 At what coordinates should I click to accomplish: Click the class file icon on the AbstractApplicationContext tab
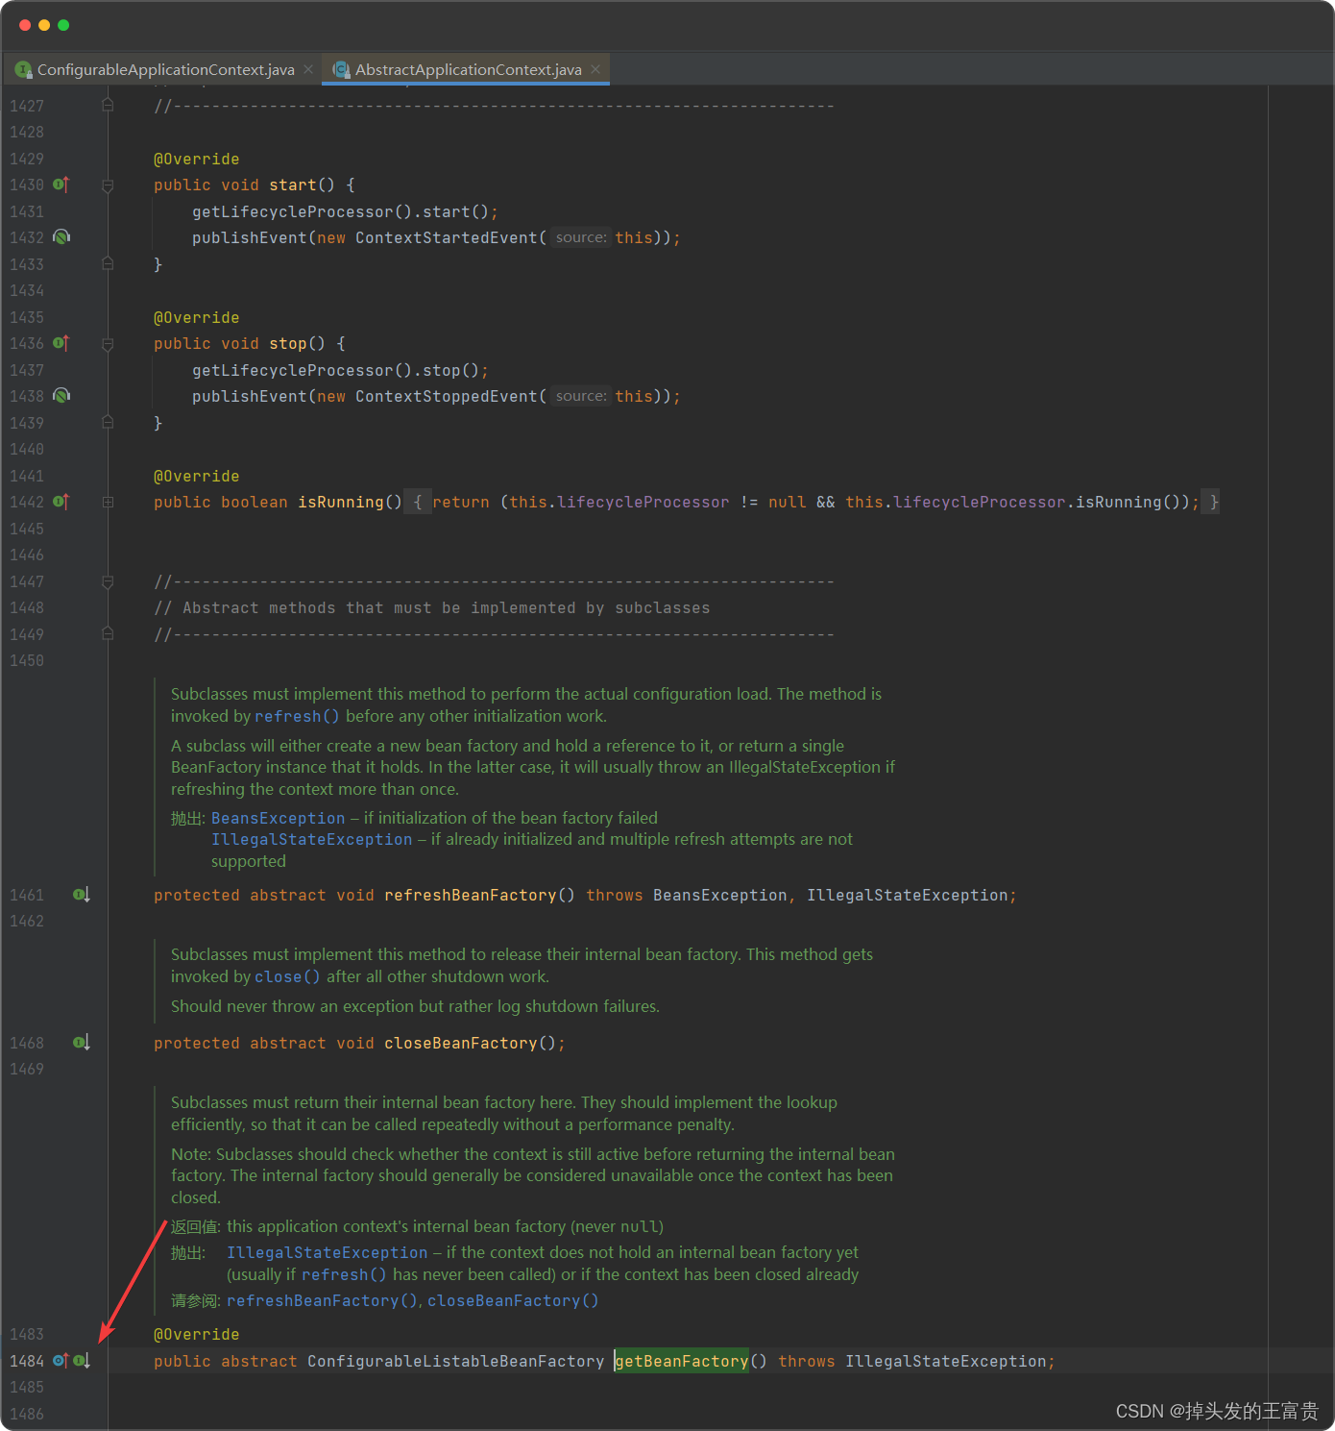point(341,69)
